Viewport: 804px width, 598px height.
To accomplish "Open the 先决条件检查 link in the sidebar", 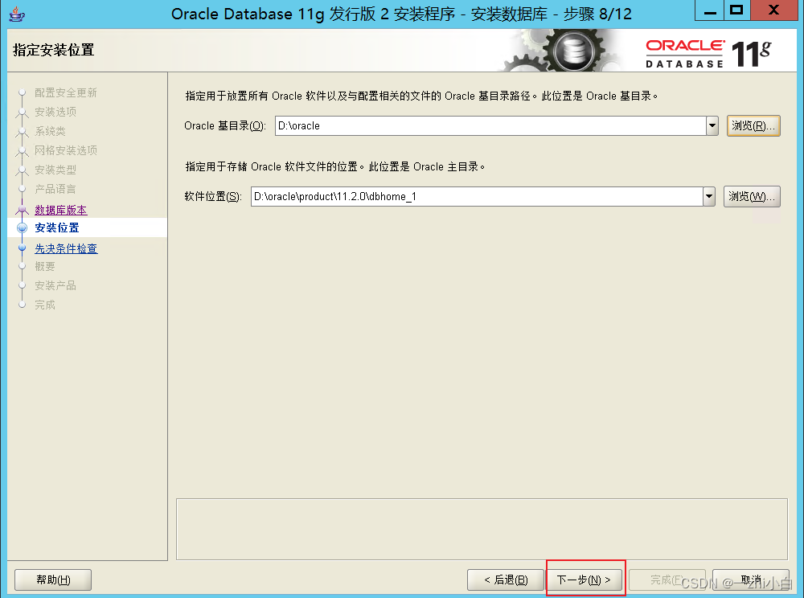I will coord(66,248).
